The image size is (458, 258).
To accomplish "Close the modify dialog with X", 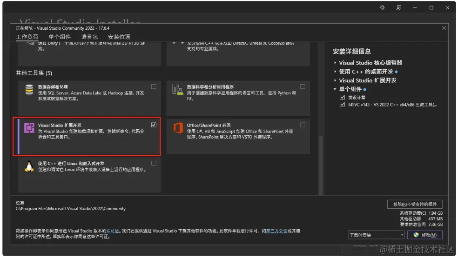I will 444,28.
